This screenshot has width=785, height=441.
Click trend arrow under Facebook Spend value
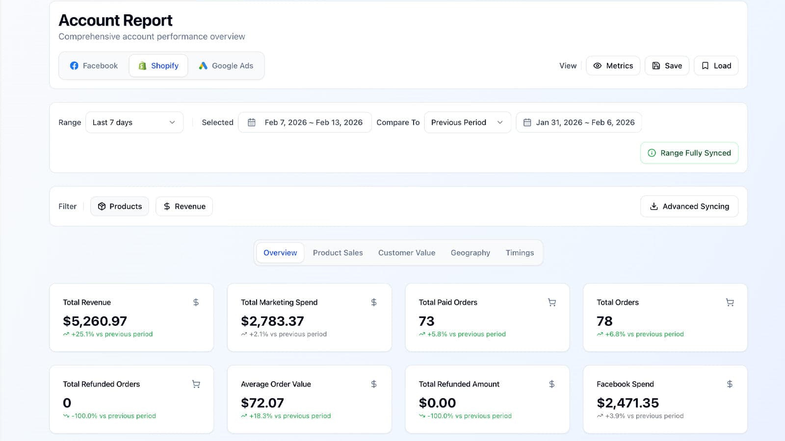[600, 416]
